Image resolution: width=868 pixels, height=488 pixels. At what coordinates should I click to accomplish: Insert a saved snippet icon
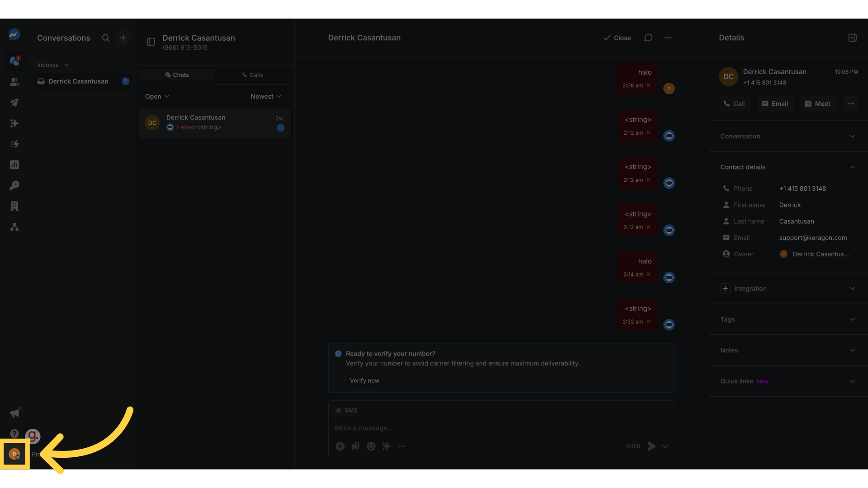coord(356,446)
